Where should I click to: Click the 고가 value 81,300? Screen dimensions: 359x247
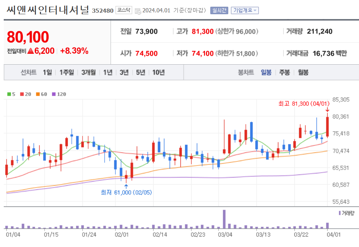(202, 31)
